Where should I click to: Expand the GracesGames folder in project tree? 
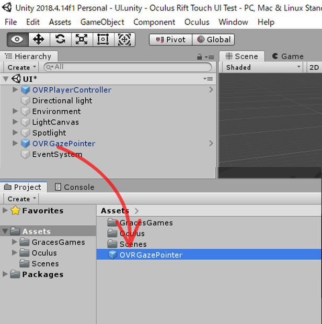tap(14, 242)
